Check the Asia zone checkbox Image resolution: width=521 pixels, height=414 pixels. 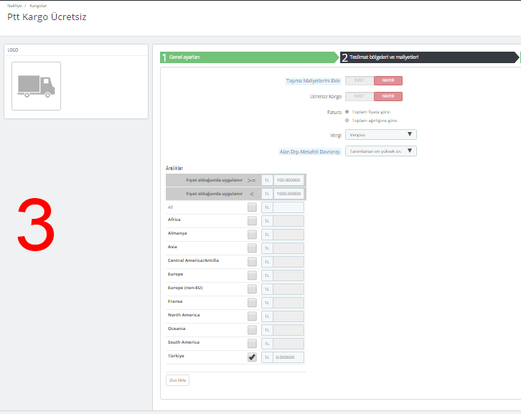[252, 248]
